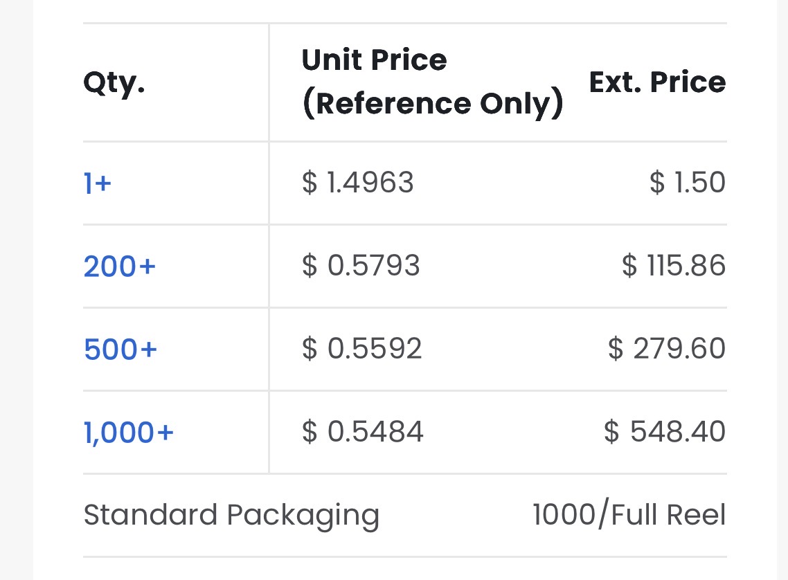Viewport: 788px width, 580px height.
Task: Select the $ 548.40 extended price
Action: (665, 431)
